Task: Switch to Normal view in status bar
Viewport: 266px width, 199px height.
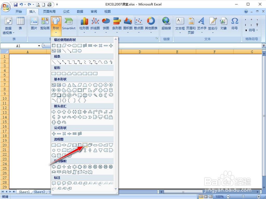Action: [201, 197]
